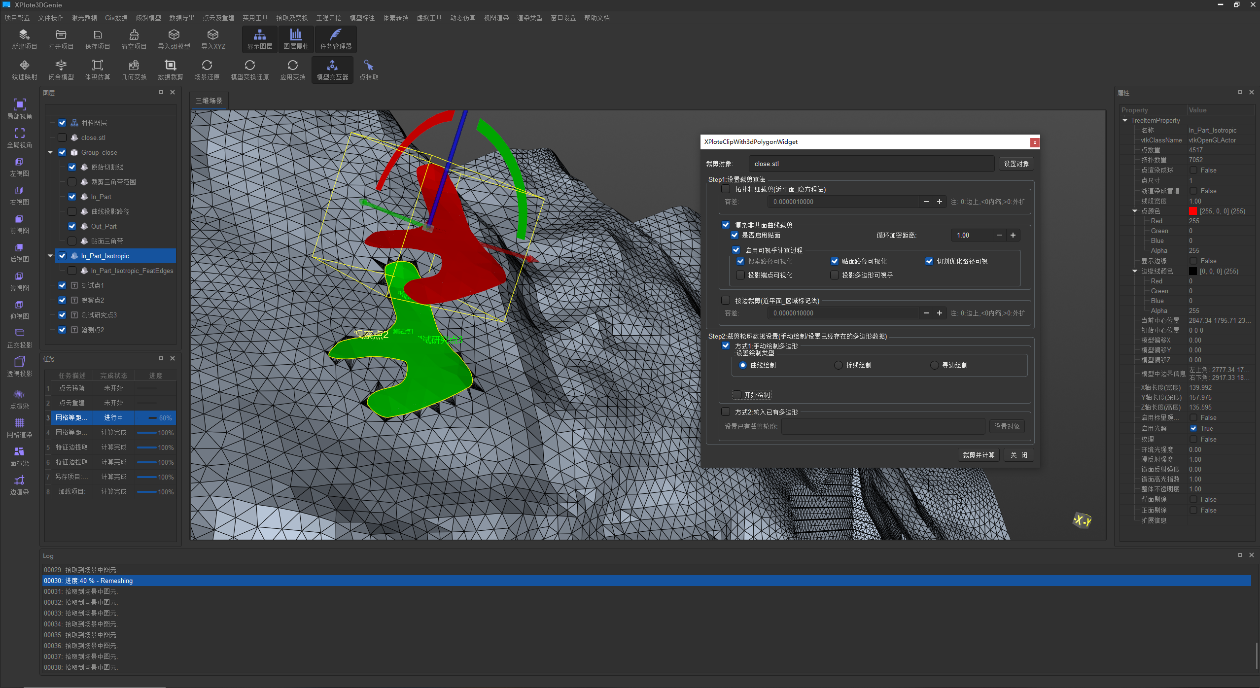
Task: Click 设置对象 beside close.stl field
Action: pyautogui.click(x=1016, y=164)
